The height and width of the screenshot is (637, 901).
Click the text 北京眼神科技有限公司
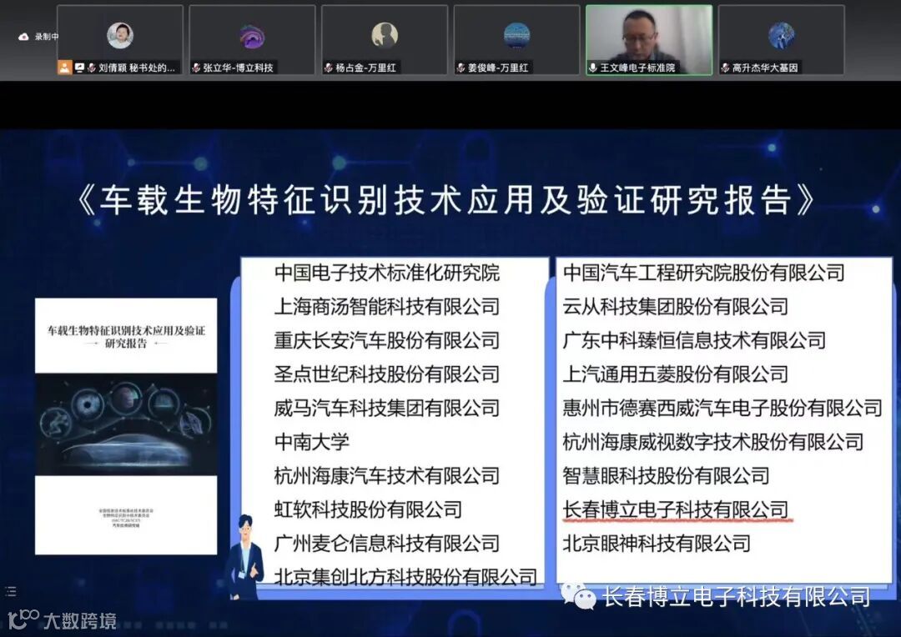pyautogui.click(x=657, y=544)
